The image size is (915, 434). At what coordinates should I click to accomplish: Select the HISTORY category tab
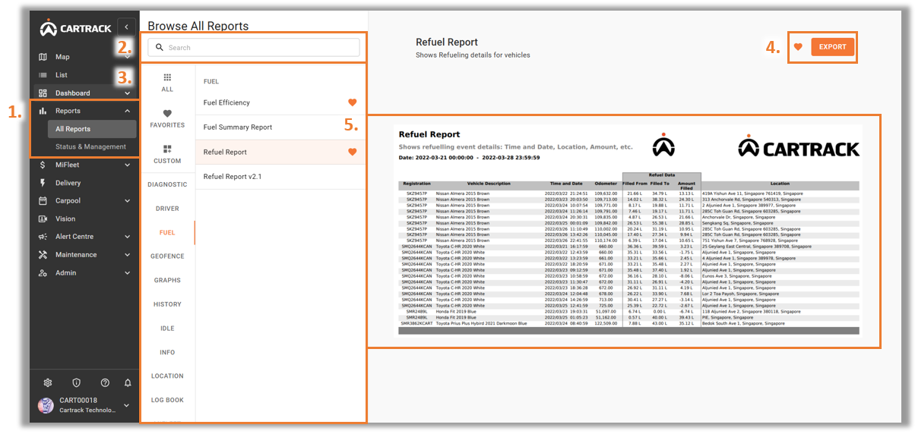click(x=167, y=304)
